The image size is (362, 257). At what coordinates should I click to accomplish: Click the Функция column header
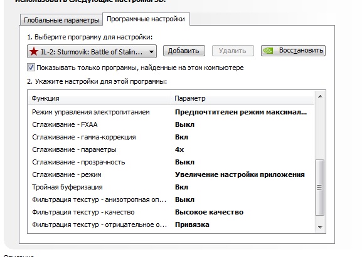point(99,98)
